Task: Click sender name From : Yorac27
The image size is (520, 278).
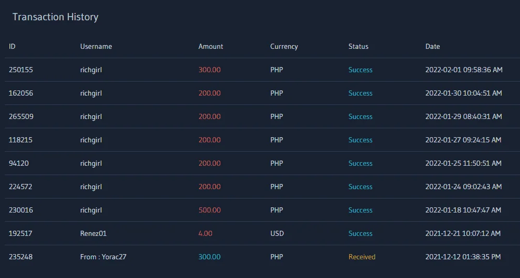Action: coord(103,257)
